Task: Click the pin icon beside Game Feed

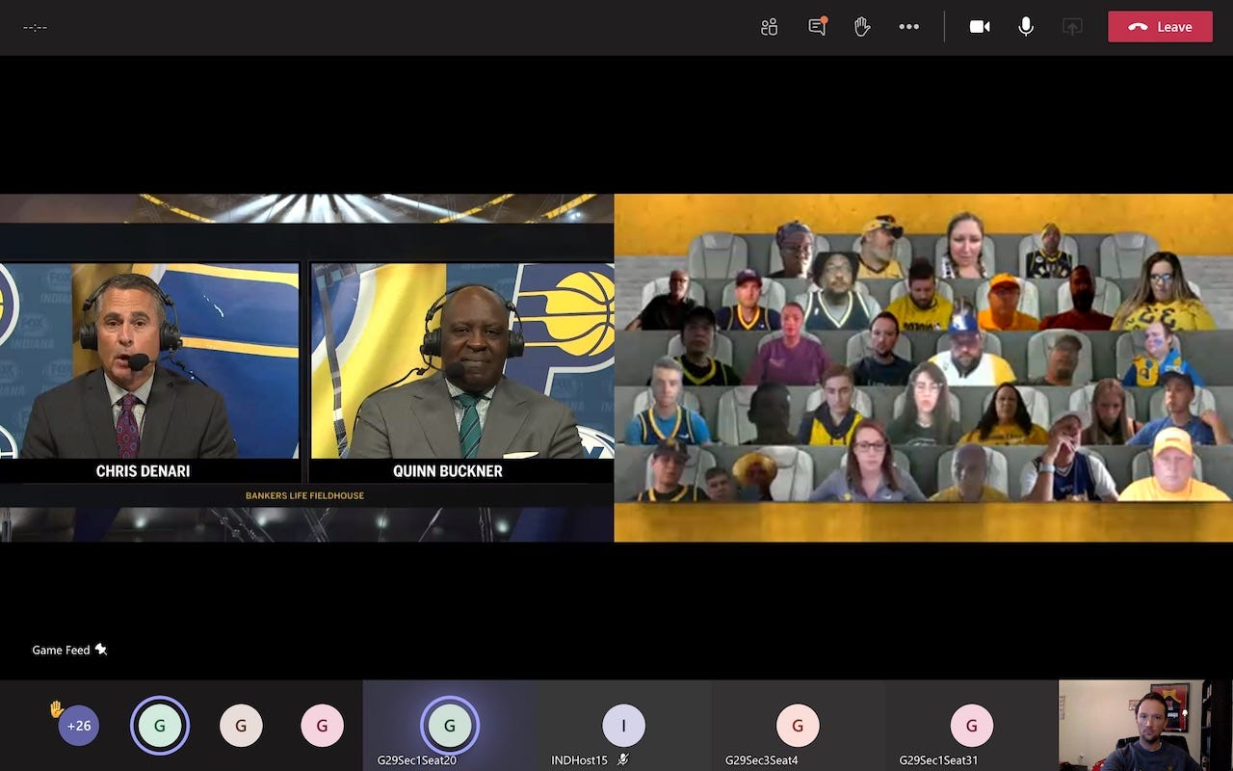Action: 101,650
